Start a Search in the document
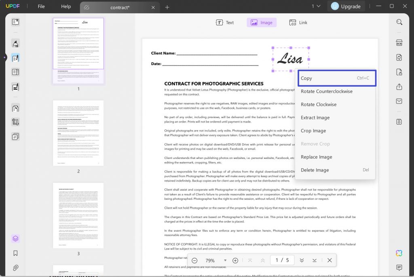414x277 pixels. (x=399, y=22)
